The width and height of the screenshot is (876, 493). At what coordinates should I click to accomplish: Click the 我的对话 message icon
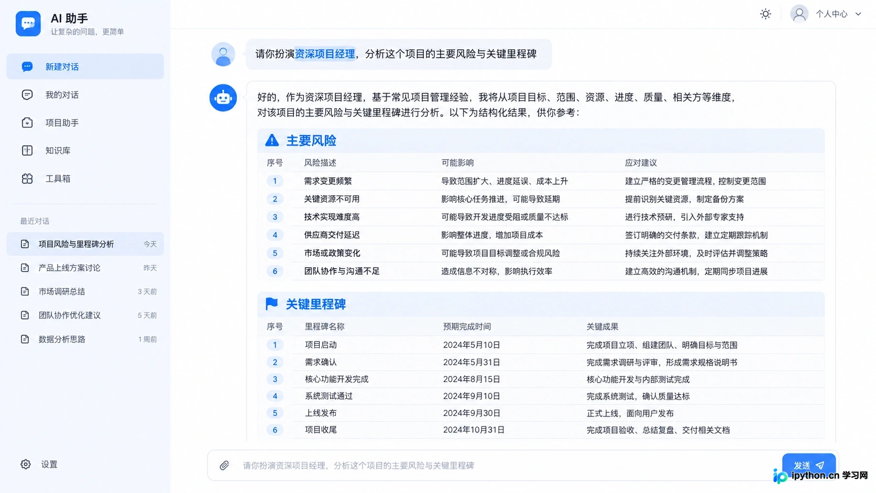[27, 95]
